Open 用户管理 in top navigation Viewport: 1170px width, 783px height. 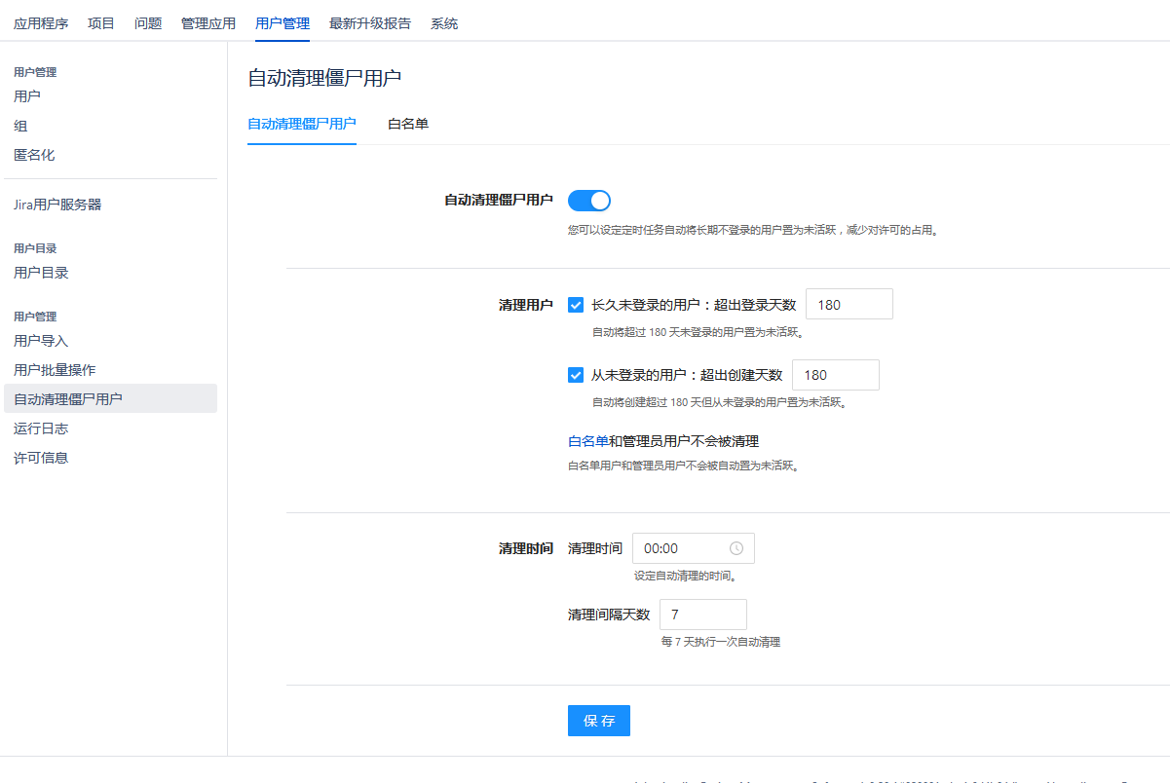coord(283,23)
